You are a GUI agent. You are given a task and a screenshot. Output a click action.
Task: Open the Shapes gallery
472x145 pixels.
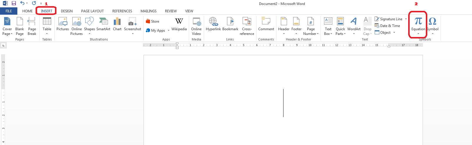(x=89, y=26)
